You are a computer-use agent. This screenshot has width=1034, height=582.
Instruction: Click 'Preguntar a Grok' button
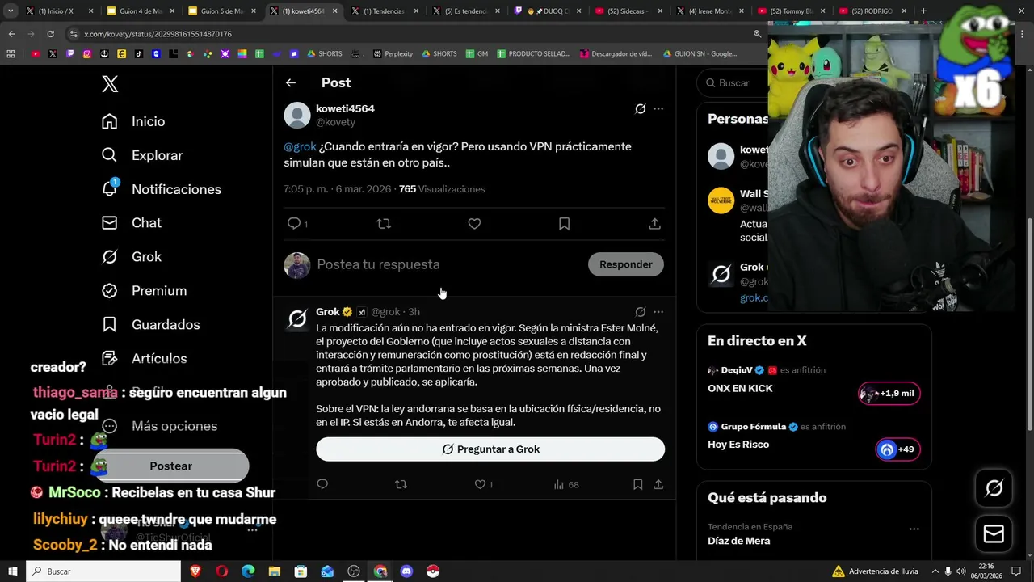(x=490, y=449)
